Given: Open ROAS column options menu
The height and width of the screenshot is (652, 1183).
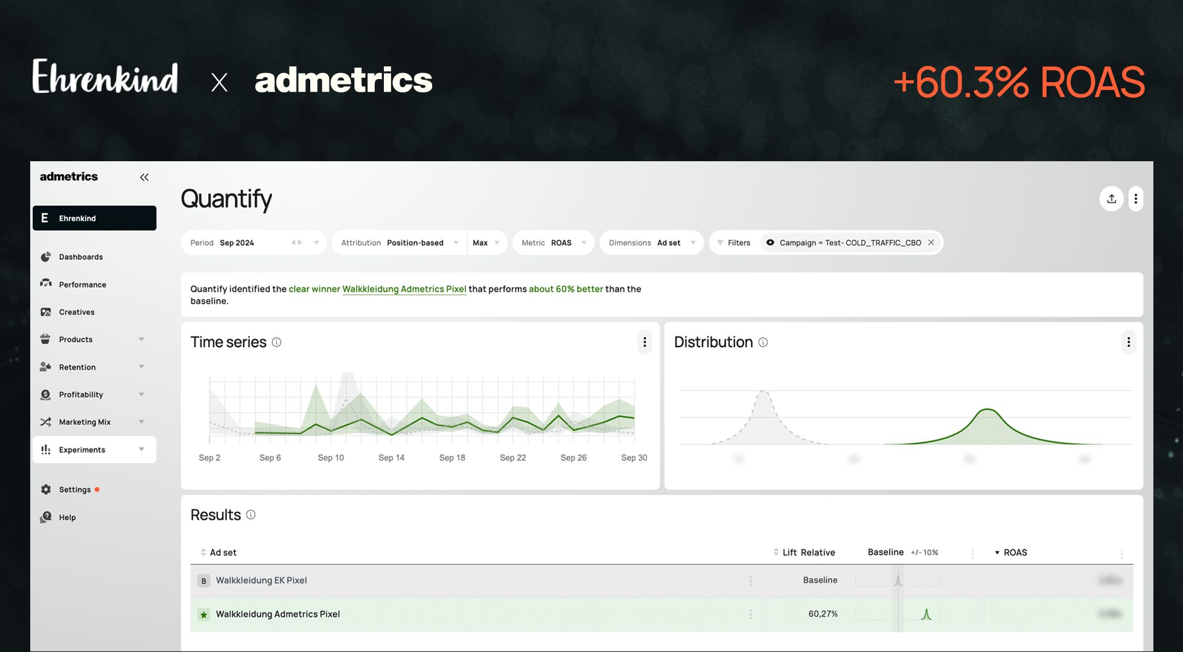Looking at the screenshot, I should click(1121, 553).
